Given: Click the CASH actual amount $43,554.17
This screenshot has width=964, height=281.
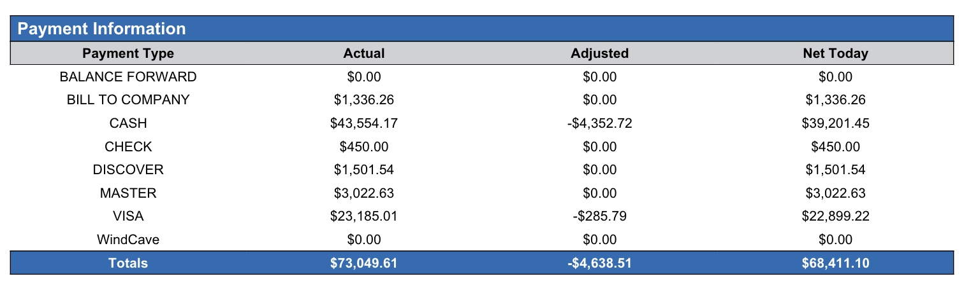Looking at the screenshot, I should 364,123.
